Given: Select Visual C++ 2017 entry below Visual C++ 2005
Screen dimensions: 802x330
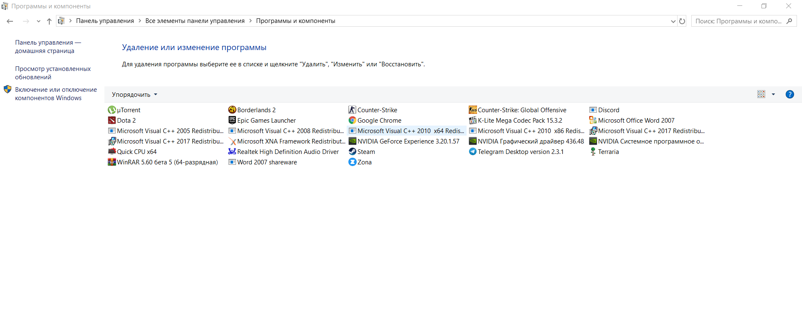Looking at the screenshot, I should click(x=166, y=141).
